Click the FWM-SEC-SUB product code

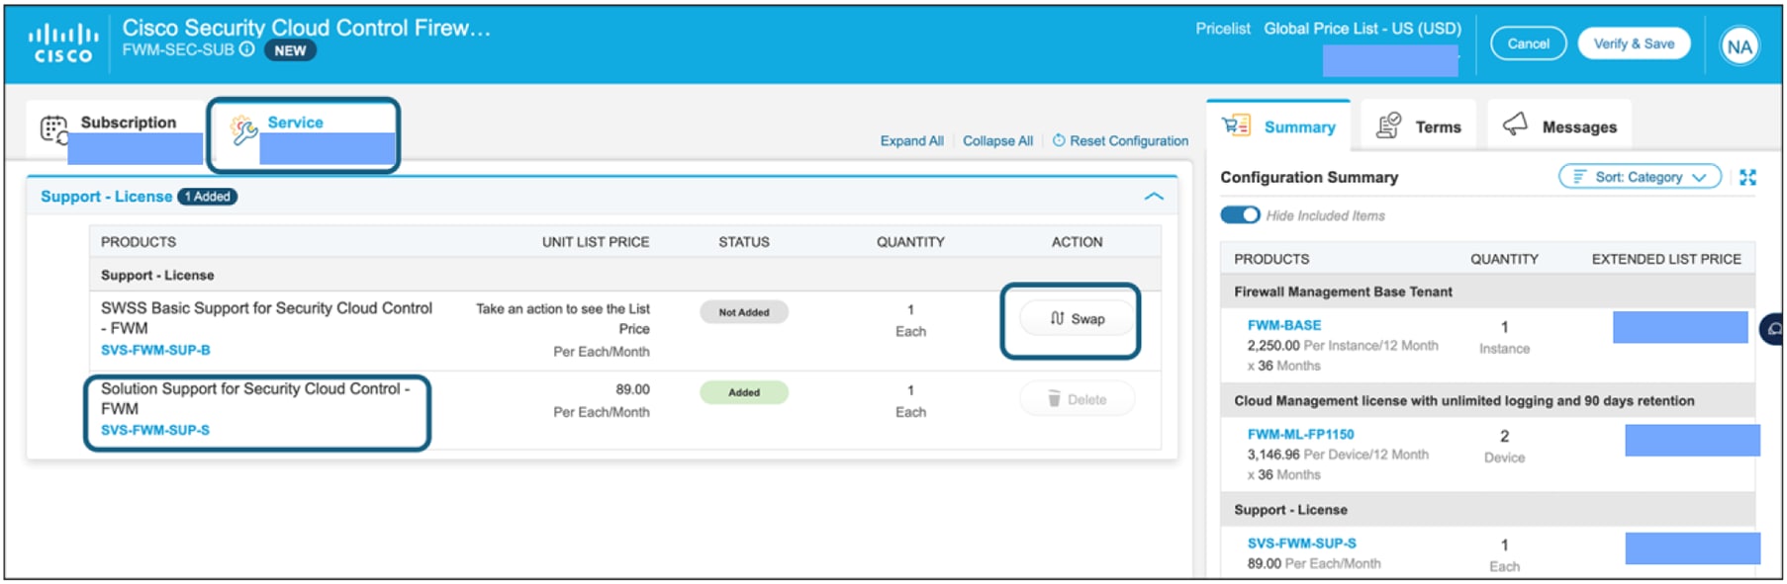[178, 49]
